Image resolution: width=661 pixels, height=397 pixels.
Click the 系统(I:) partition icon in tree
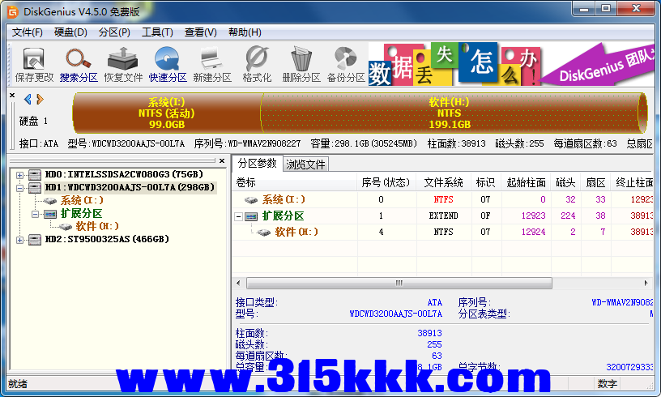[x=50, y=201]
